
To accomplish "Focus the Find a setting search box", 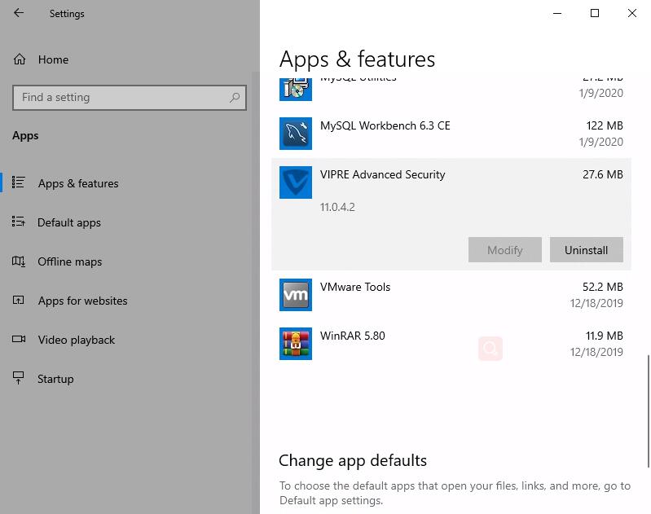I will pyautogui.click(x=130, y=98).
